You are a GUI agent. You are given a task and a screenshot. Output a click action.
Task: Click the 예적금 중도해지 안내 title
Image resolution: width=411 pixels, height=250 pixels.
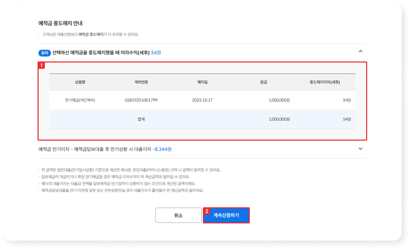point(61,23)
